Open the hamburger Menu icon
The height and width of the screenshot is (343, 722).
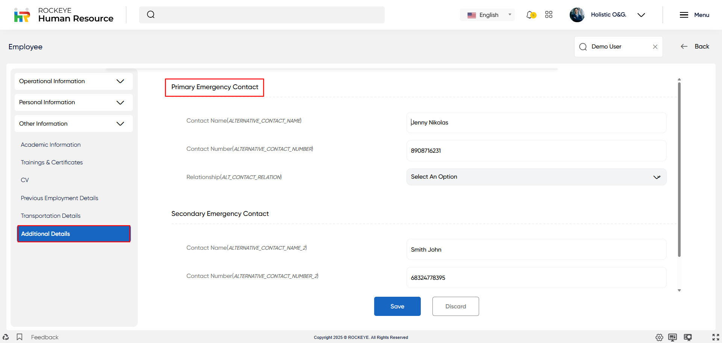pos(684,15)
